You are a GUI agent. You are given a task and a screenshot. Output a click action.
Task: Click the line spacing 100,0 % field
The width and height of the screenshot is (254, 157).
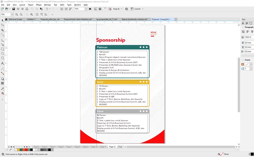249,37
